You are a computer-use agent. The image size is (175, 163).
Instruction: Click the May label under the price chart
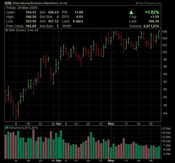tap(111, 124)
